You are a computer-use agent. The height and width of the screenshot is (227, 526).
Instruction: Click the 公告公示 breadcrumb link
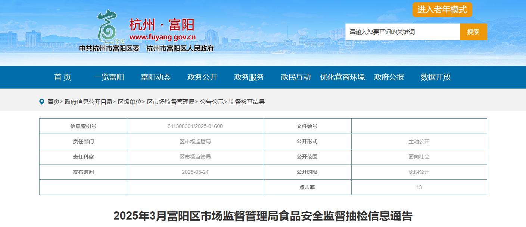point(212,102)
